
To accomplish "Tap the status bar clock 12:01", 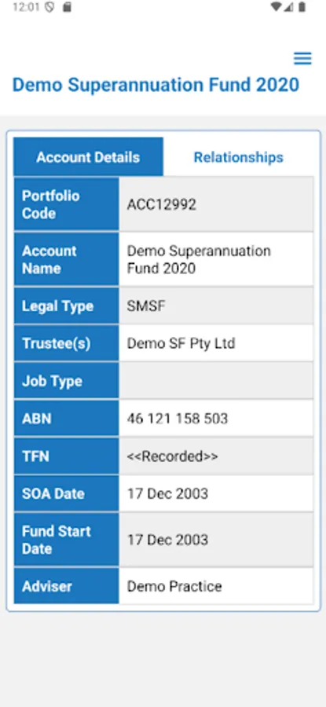I will click(26, 7).
